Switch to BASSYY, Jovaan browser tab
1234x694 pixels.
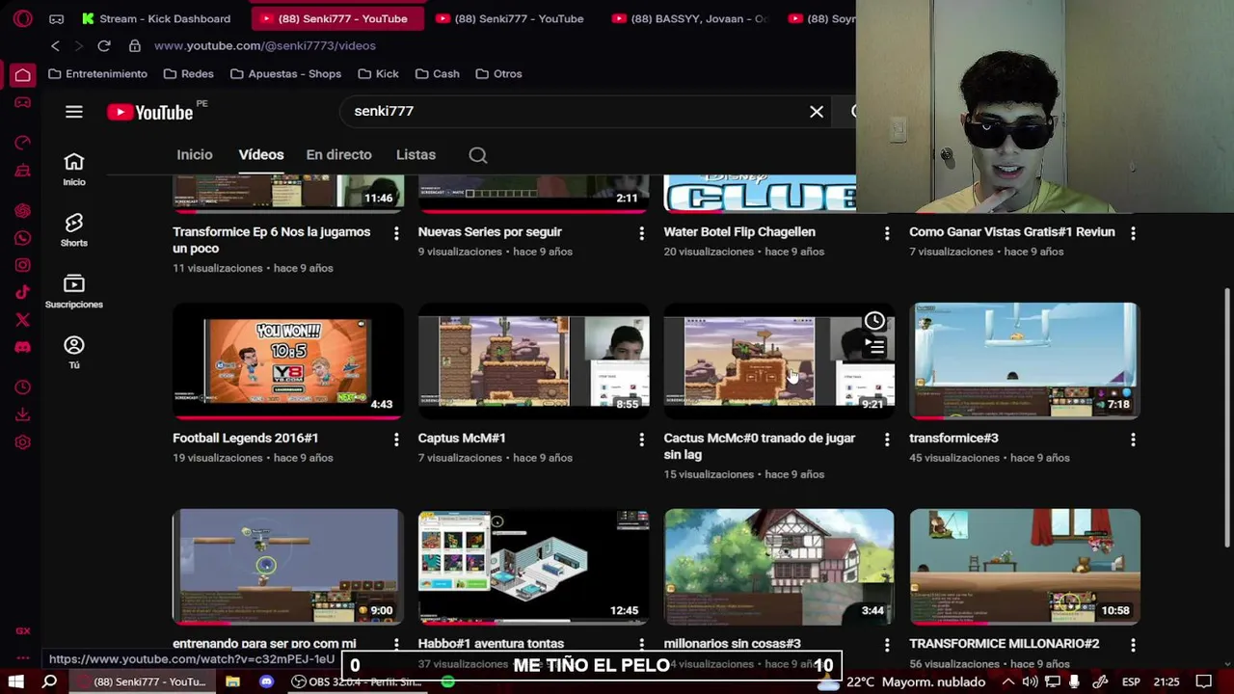coord(690,18)
